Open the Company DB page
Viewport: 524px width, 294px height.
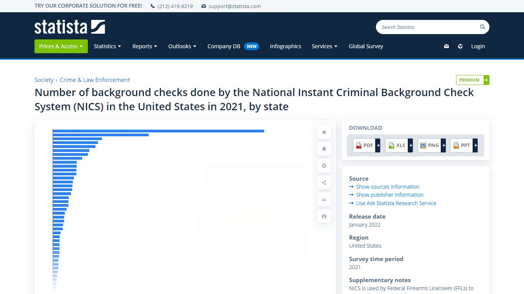click(224, 46)
